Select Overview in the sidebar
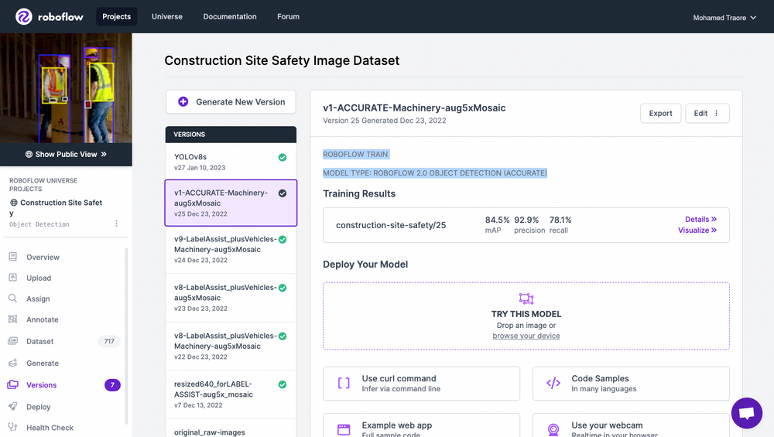 coord(43,257)
